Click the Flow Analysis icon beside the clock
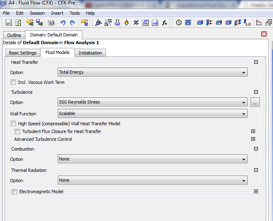This screenshot has height=221, width=273. coord(188,23)
